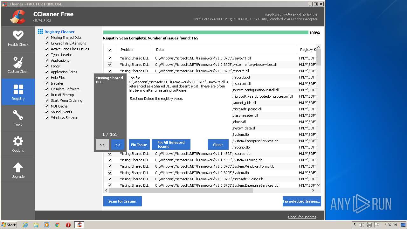Click the Fix selected Issues... button
Screen dimensions: 407x229
click(x=302, y=201)
